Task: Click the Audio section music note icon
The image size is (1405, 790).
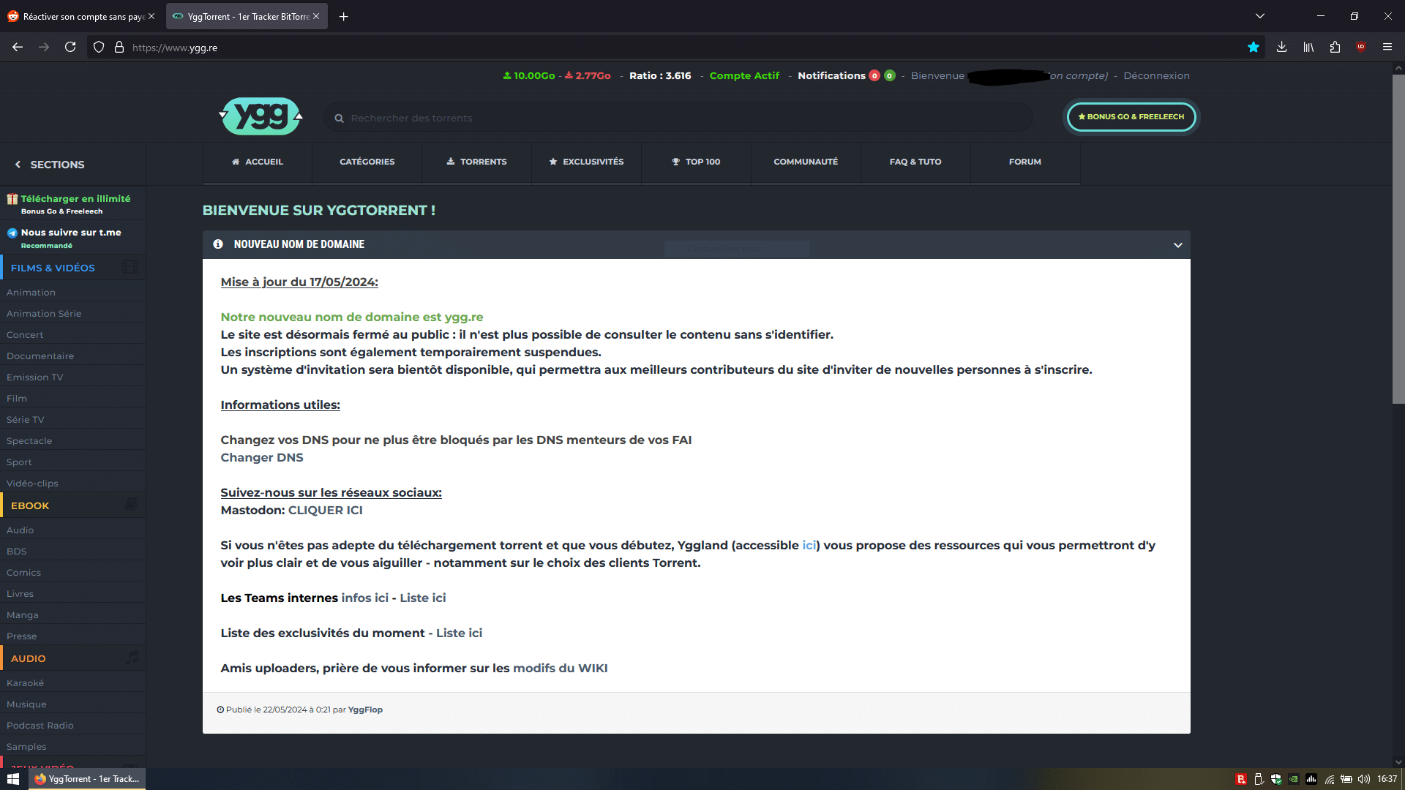Action: (x=132, y=658)
